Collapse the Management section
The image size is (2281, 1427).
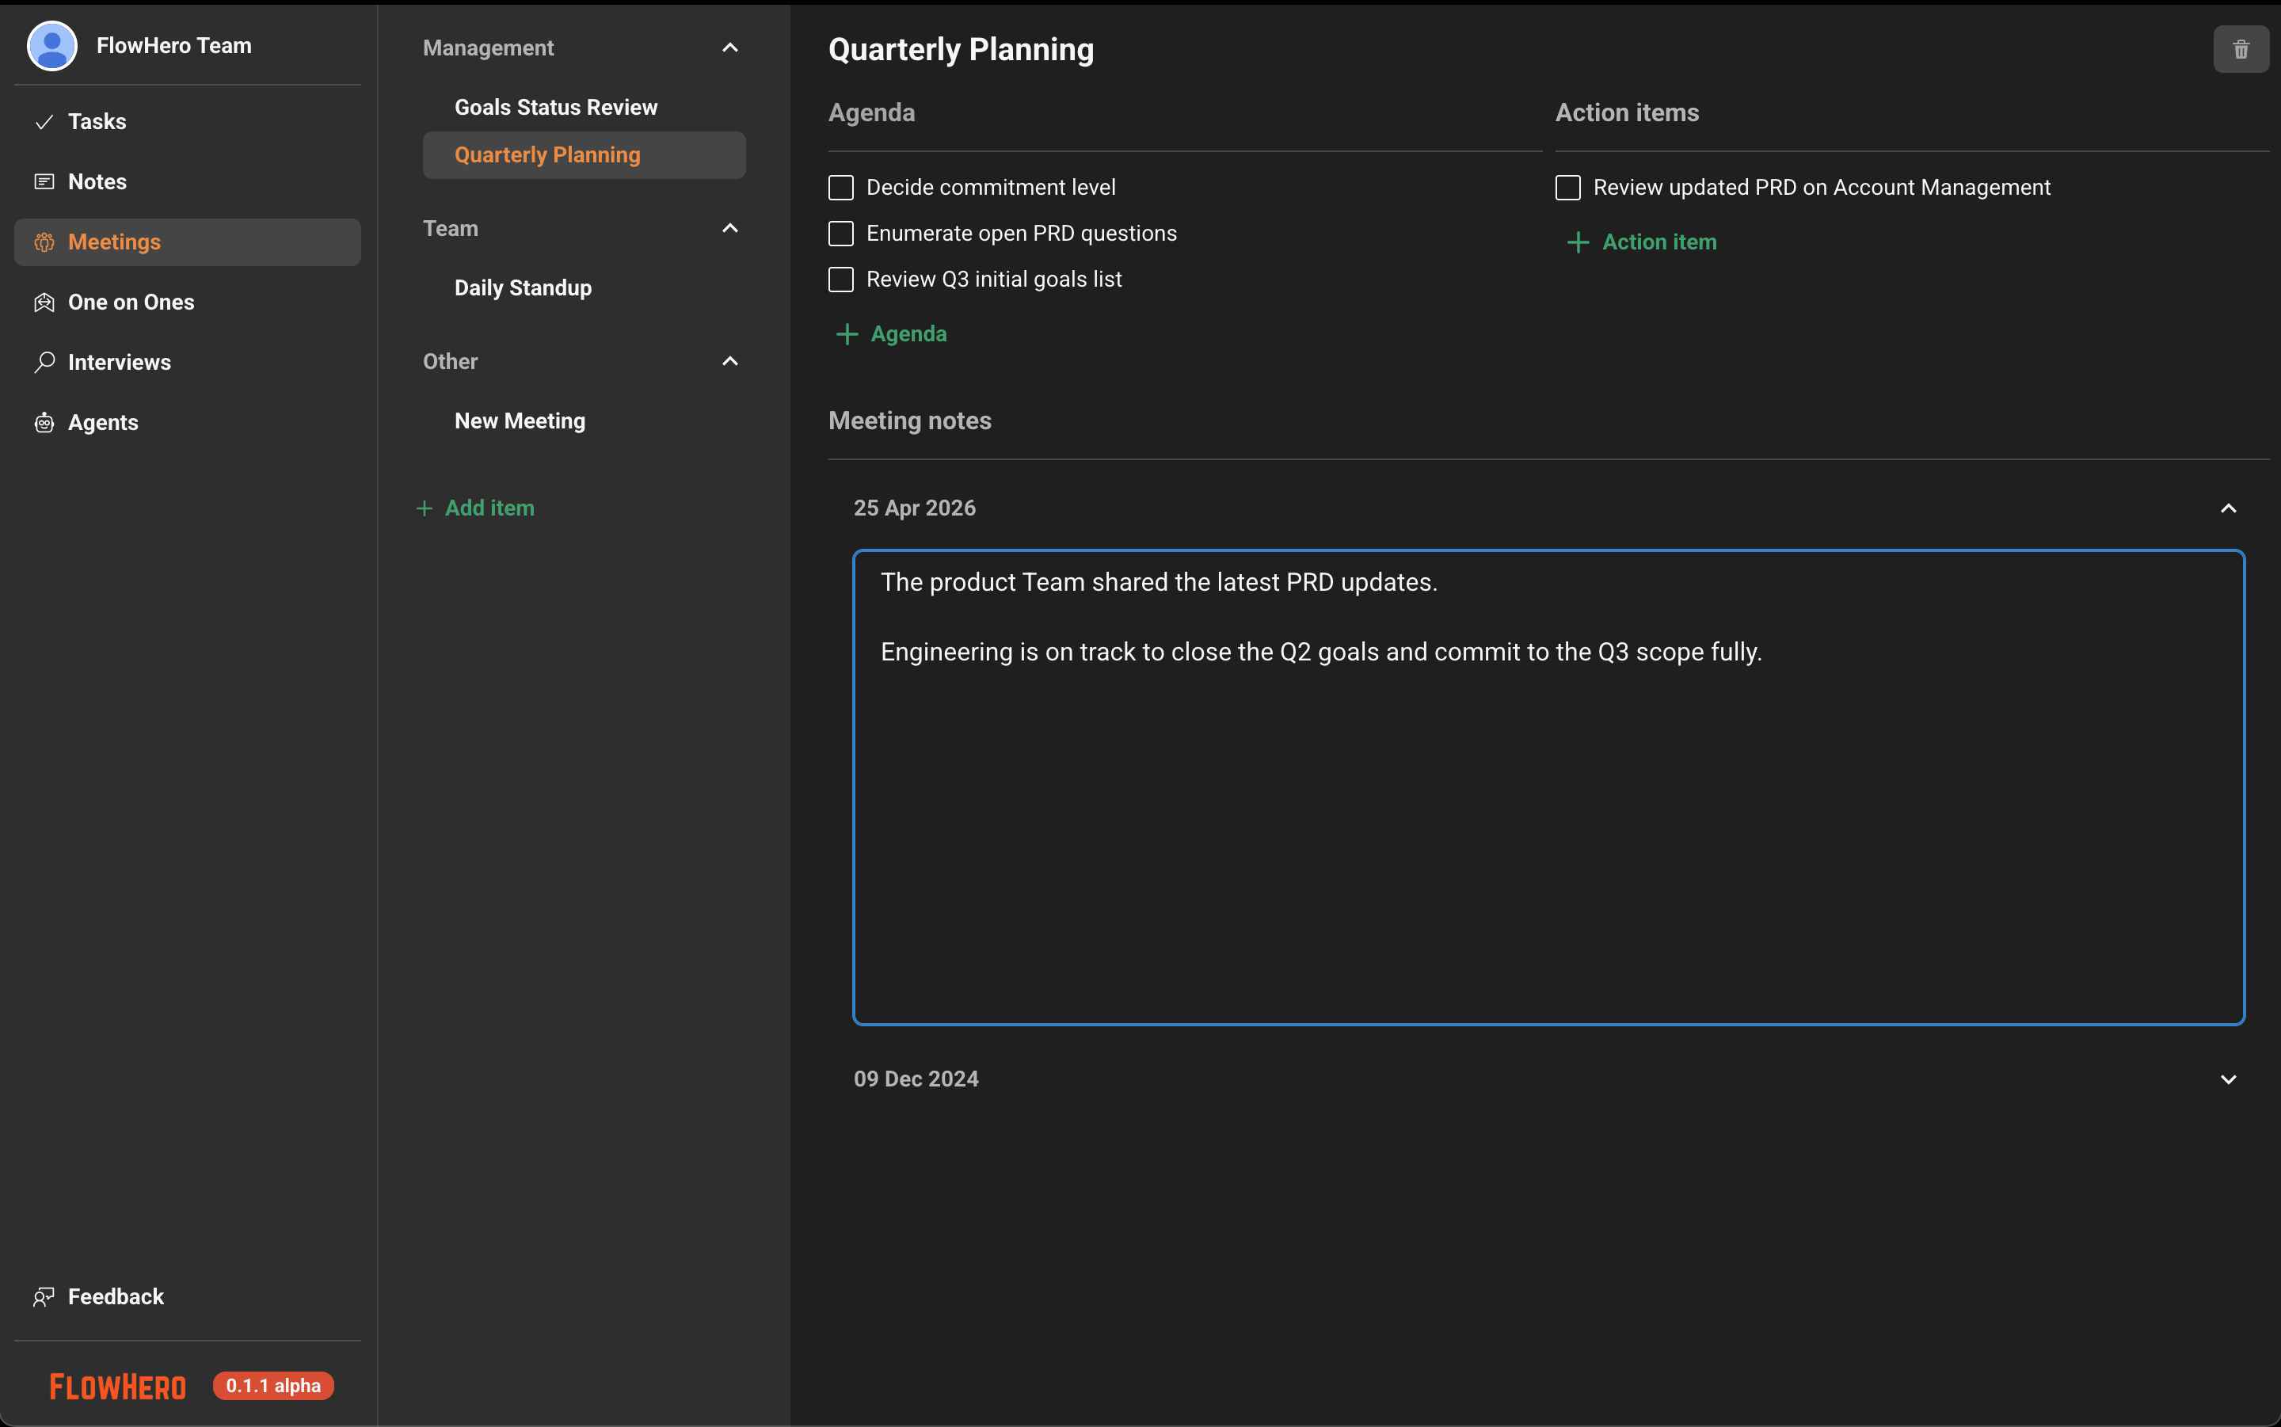[729, 48]
